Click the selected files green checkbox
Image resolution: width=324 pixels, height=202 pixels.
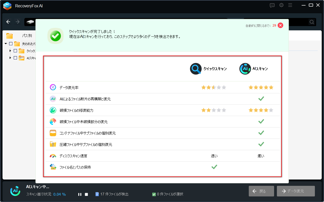(154, 194)
